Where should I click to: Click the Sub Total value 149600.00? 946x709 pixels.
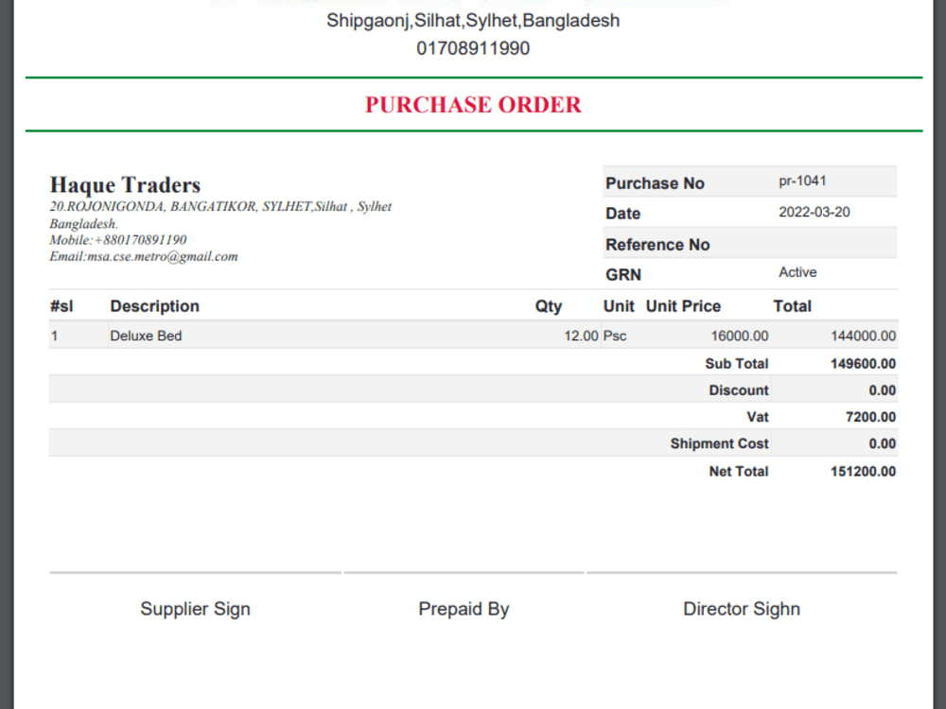point(863,364)
